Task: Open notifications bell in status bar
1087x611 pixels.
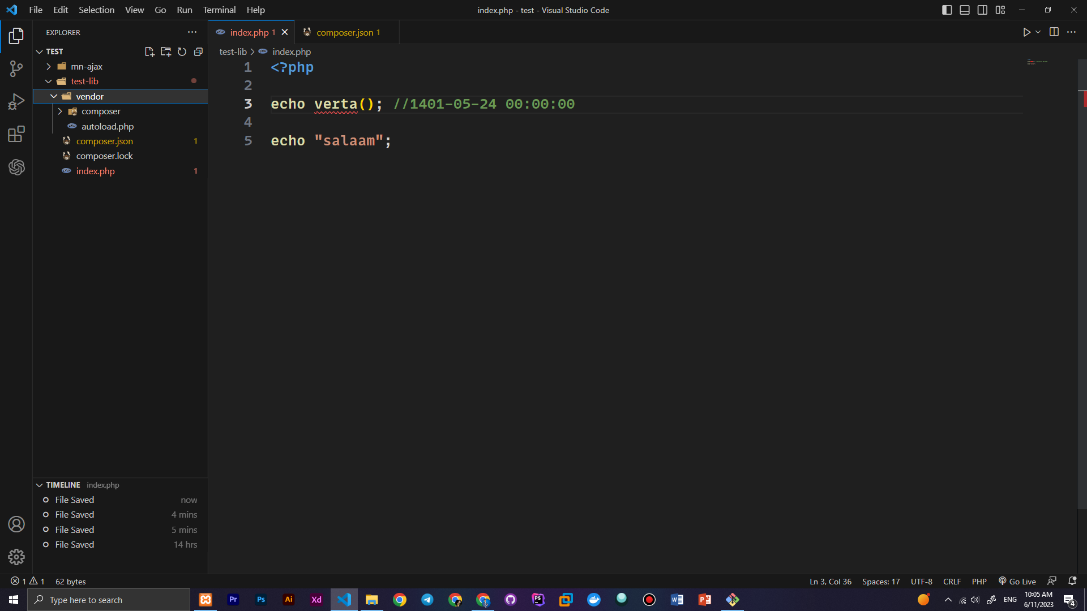Action: click(1072, 581)
